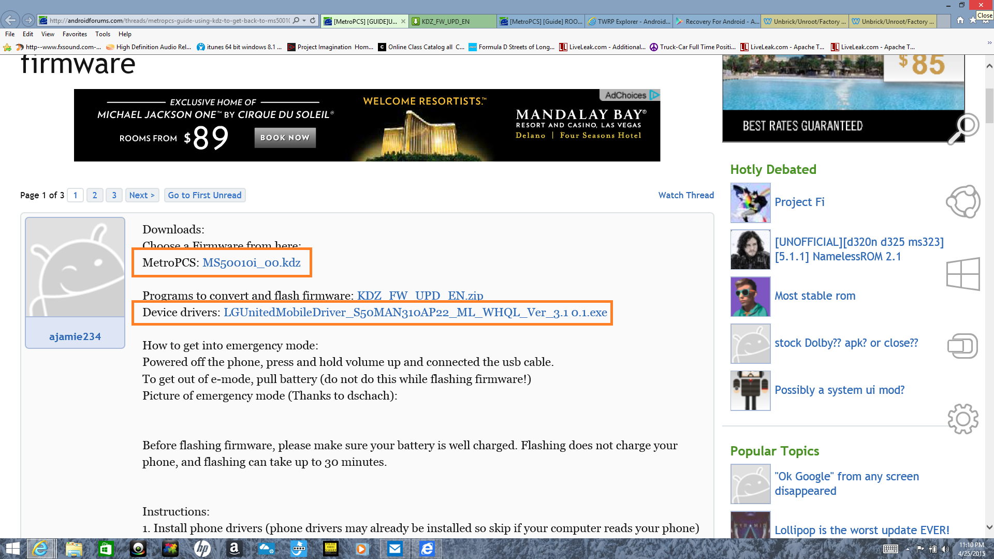The image size is (994, 559).
Task: Switch to the TWRP Explorer tab
Action: [629, 21]
